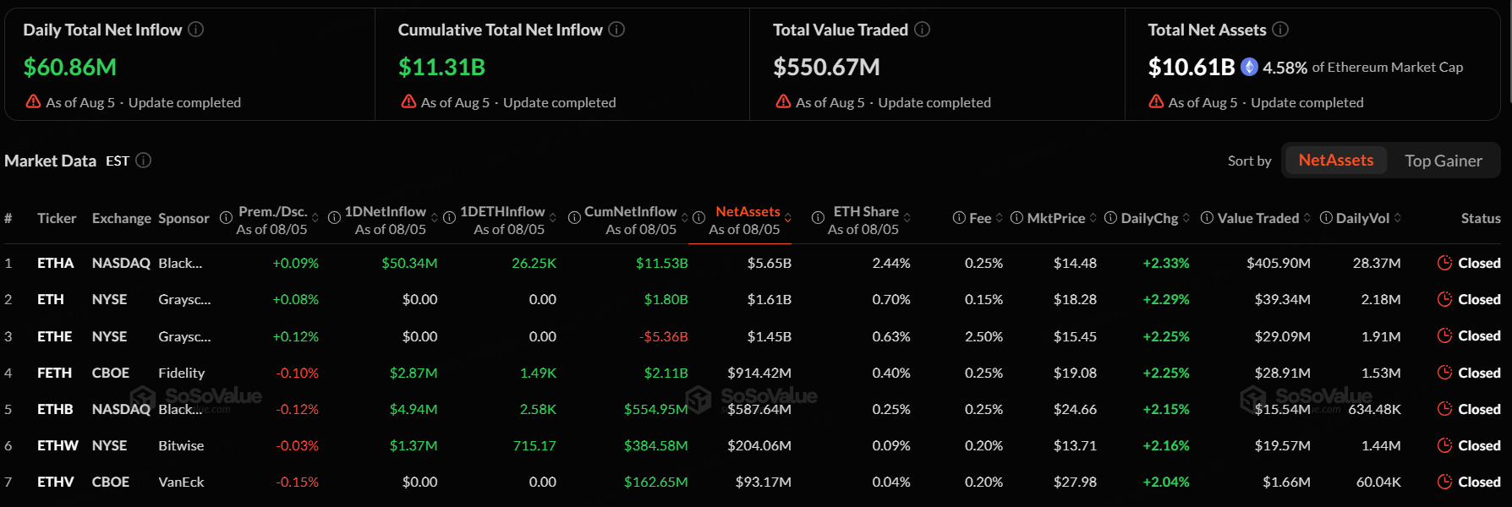Sort table by Prem./Dsc. column arrows
The image size is (1512, 507).
pos(315,218)
